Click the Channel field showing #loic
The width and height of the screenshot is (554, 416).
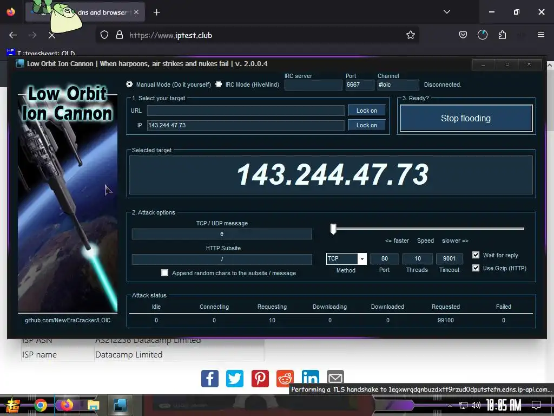398,85
